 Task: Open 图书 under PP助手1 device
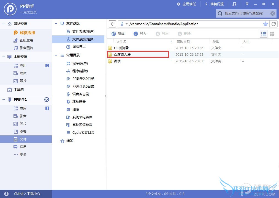[26, 132]
